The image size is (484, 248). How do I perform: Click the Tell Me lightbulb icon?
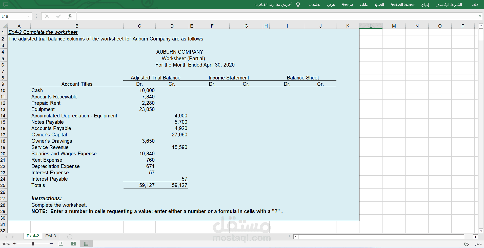coord(298,5)
